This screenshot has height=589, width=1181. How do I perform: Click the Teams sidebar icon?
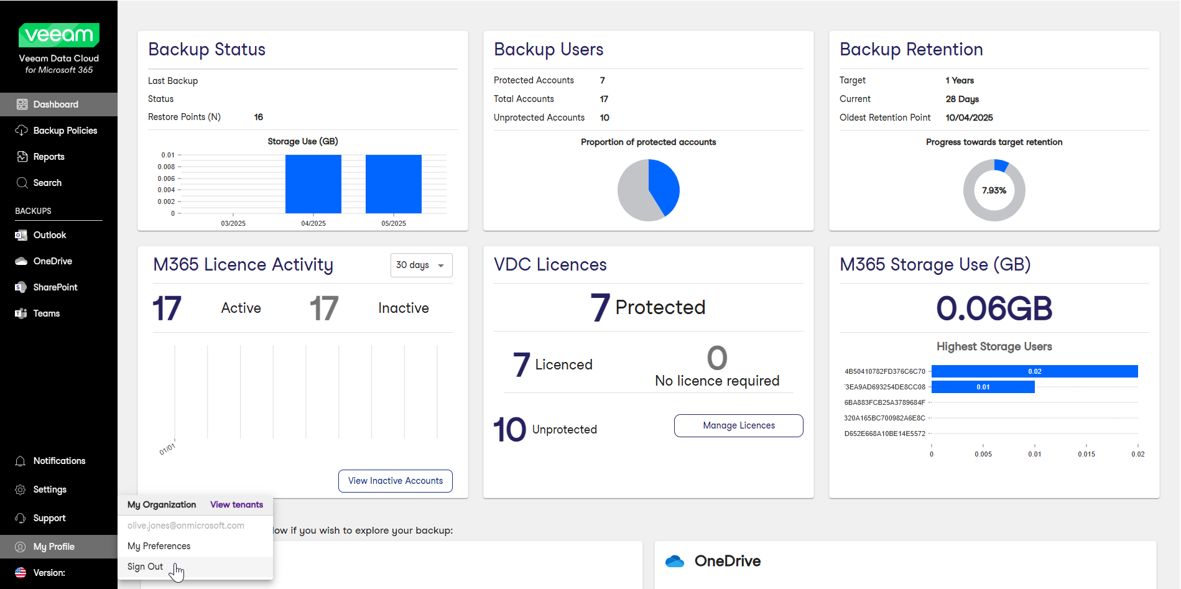[21, 313]
